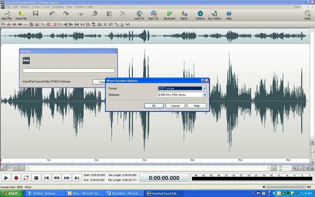Toggle loop playback button
Screen dimensions: 315x197
26,178
